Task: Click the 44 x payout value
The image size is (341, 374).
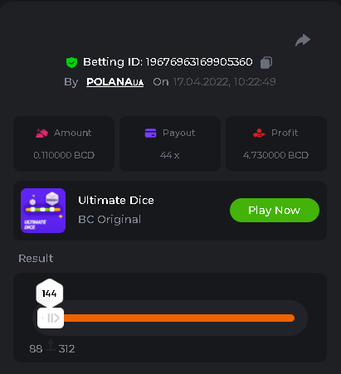Action: (169, 155)
